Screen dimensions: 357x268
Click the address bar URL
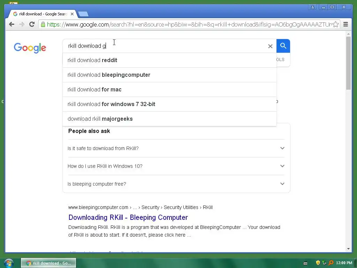coord(189,24)
